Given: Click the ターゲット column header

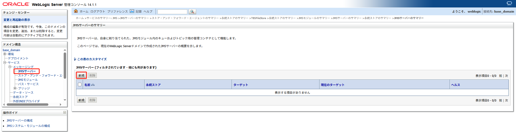Looking at the screenshot, I should click(x=241, y=85).
